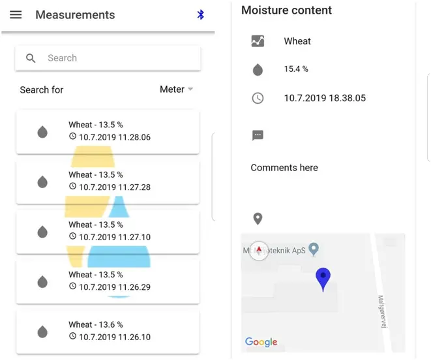This screenshot has height=361, width=431.
Task: Select the Wheat entry at 11.26.29
Action: [108, 281]
